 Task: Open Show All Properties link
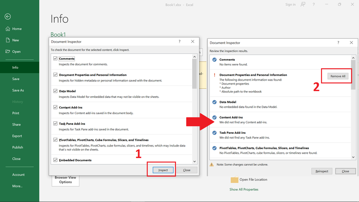pos(244,189)
